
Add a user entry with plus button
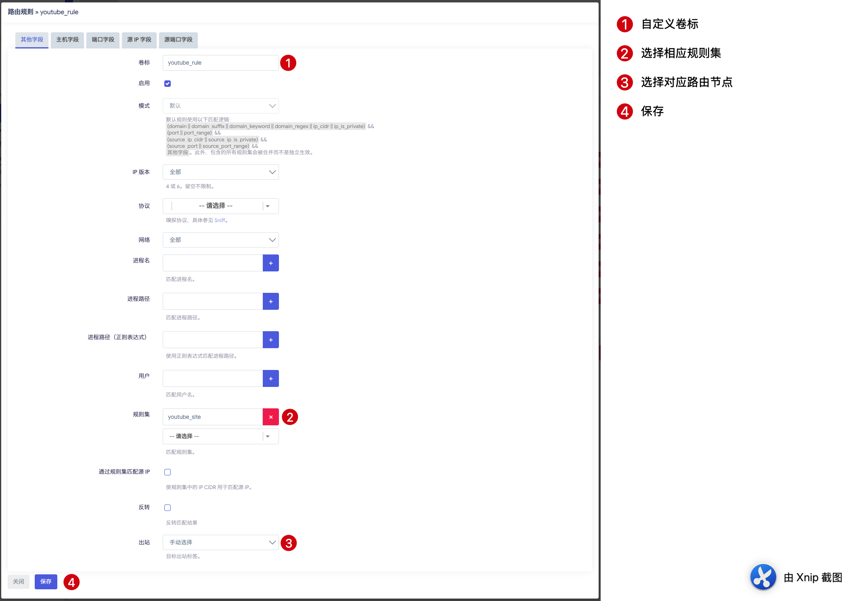[270, 378]
